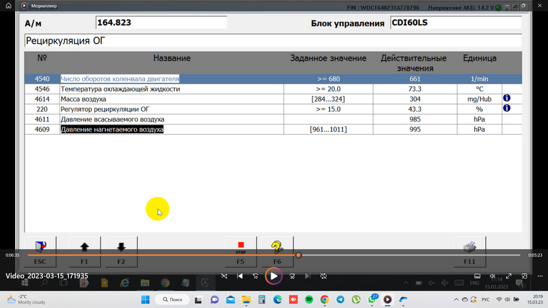The height and width of the screenshot is (308, 548).
Task: Open Google Chrome from the taskbar
Action: click(325, 300)
